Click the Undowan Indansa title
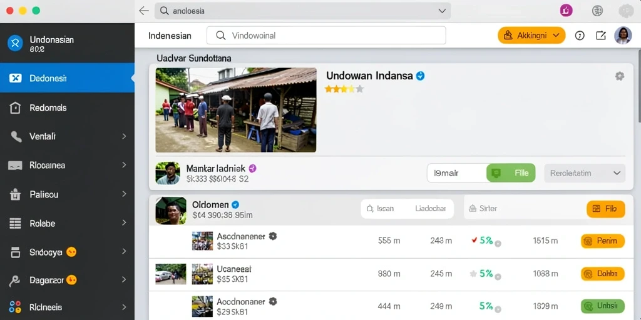 (x=369, y=76)
